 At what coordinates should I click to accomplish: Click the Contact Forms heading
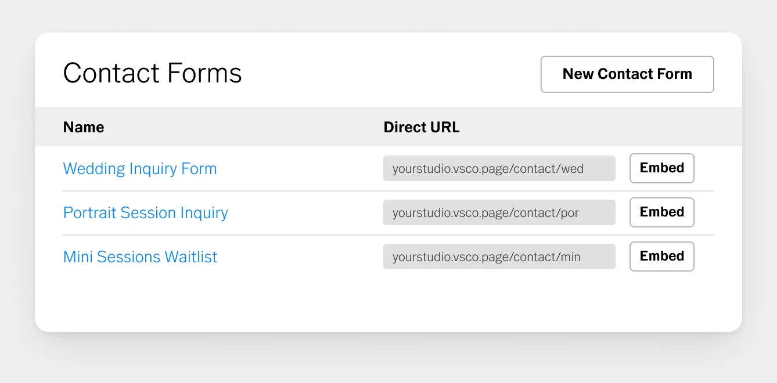click(152, 74)
